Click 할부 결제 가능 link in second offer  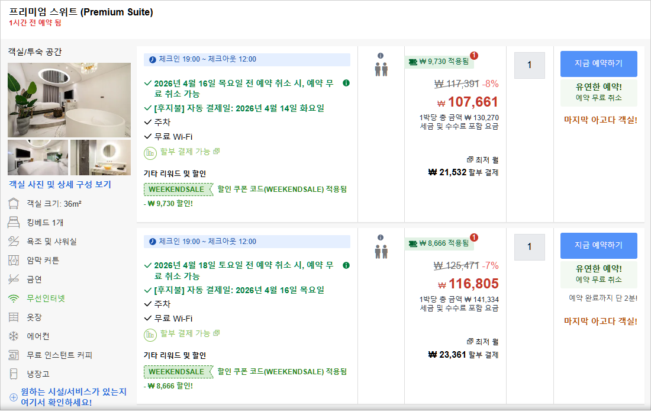click(185, 333)
